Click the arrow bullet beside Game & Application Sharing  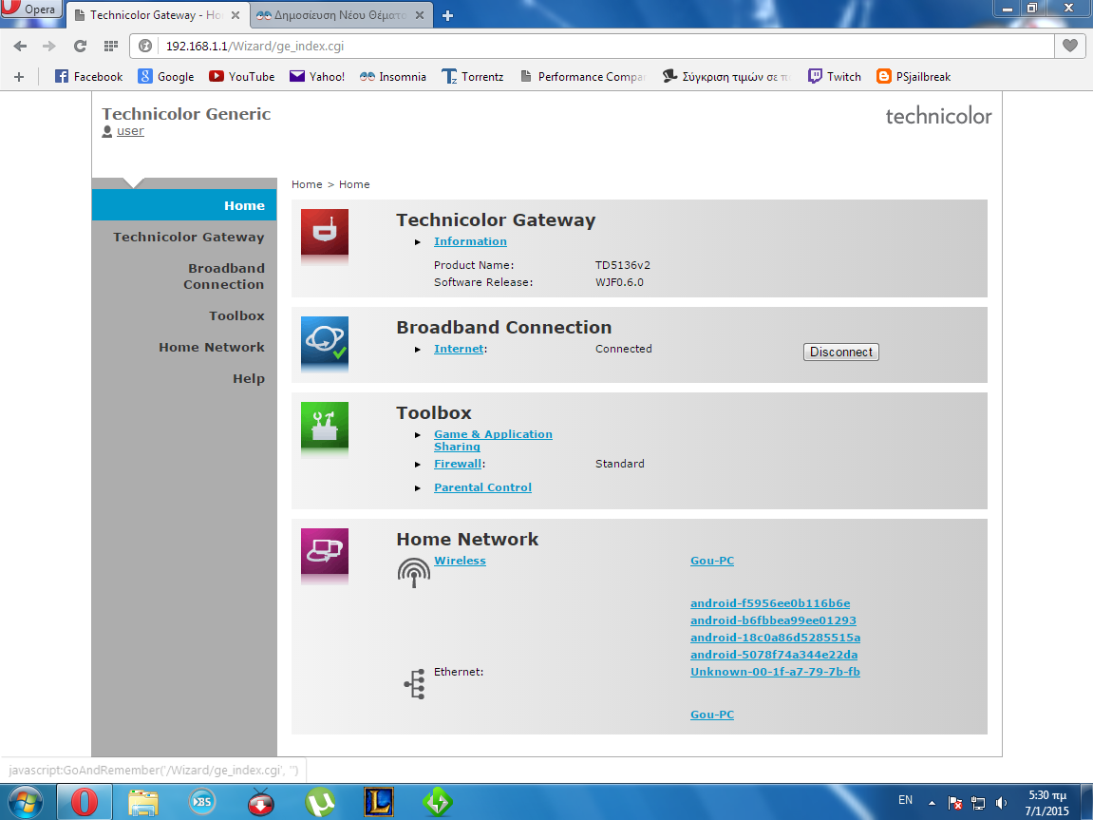click(418, 434)
